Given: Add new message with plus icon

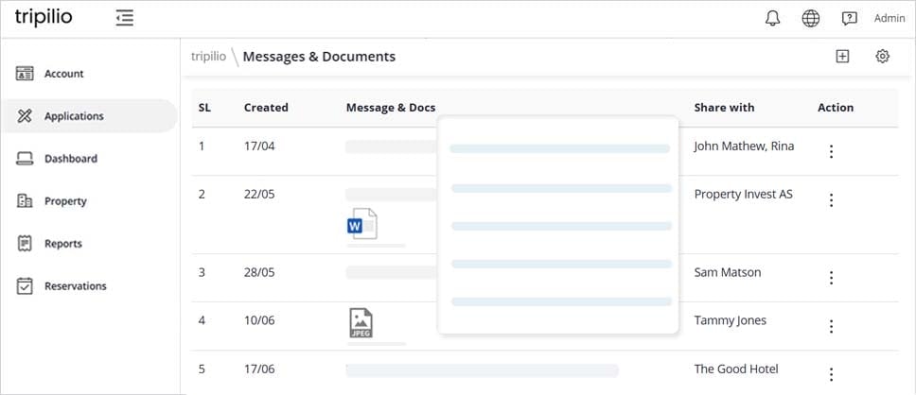Looking at the screenshot, I should 842,56.
